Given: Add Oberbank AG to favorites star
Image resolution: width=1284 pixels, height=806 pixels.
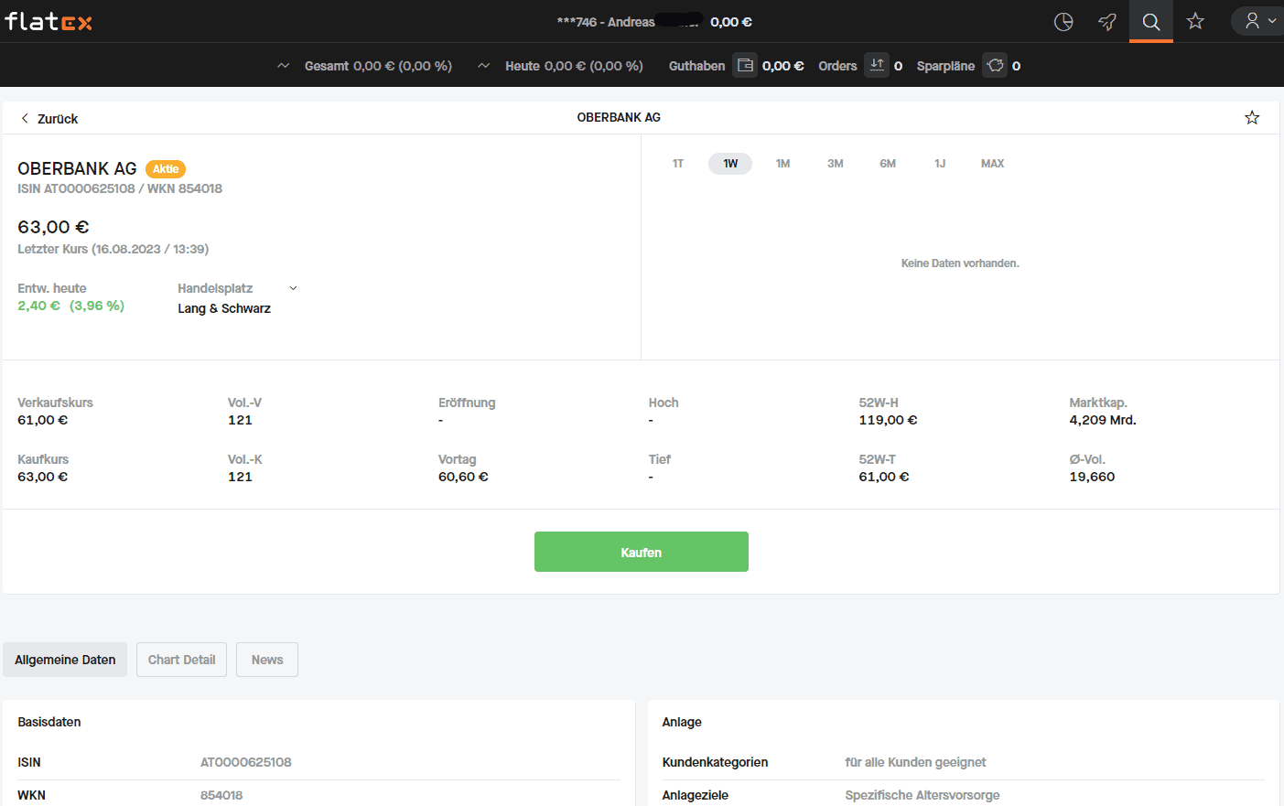Looking at the screenshot, I should point(1252,118).
